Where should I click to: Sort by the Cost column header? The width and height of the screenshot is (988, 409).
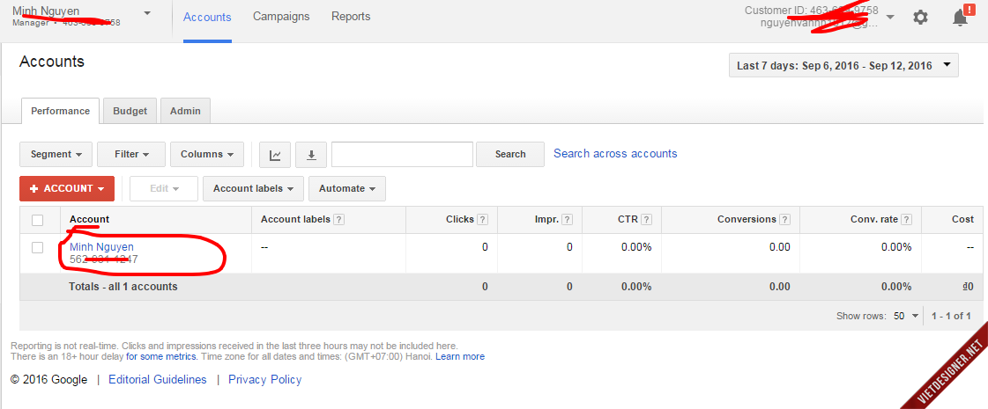[x=962, y=220]
